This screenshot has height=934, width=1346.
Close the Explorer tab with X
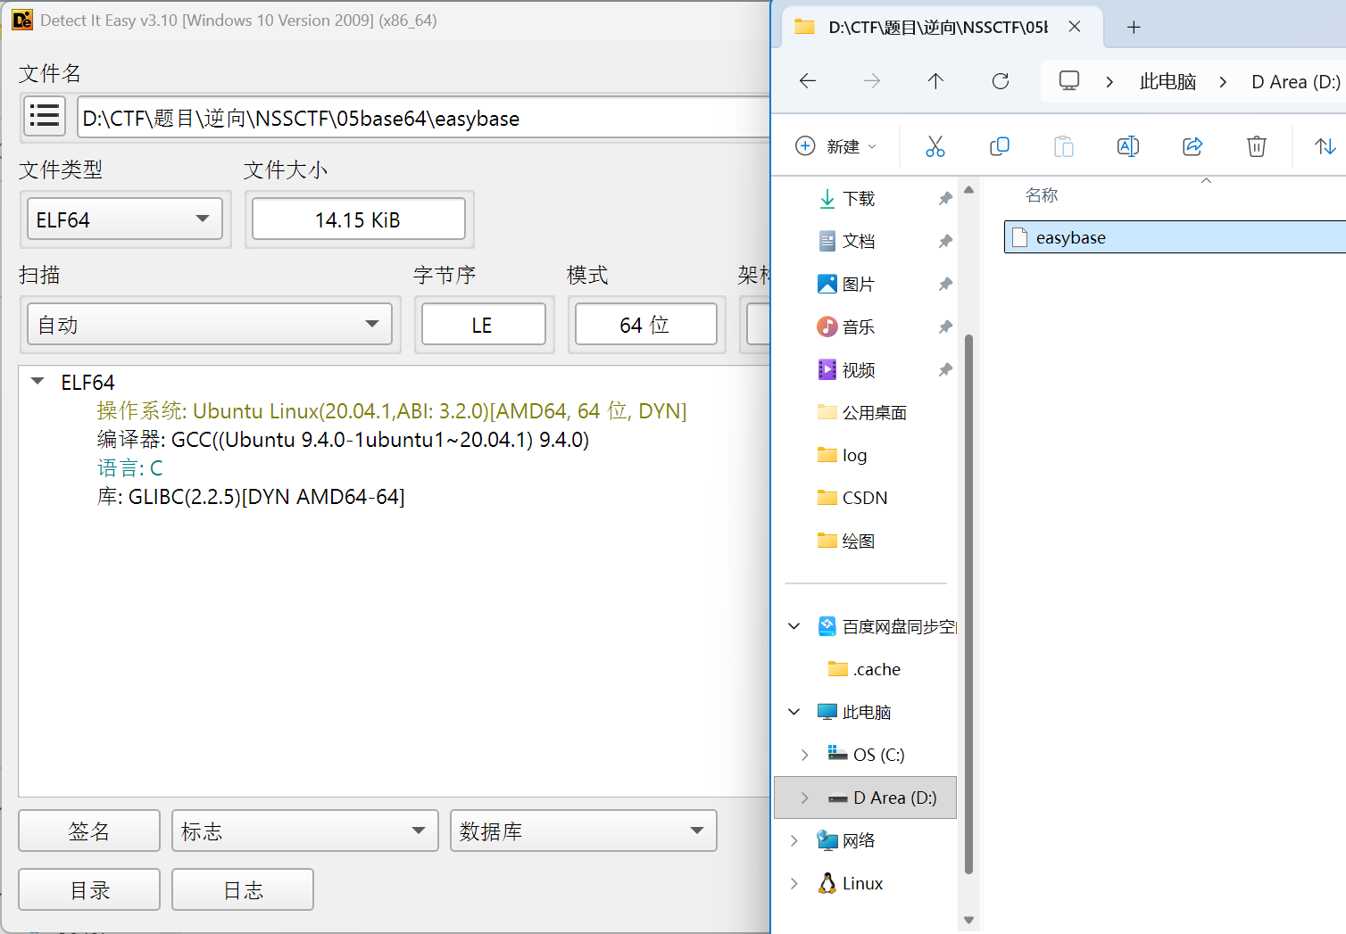point(1075,27)
